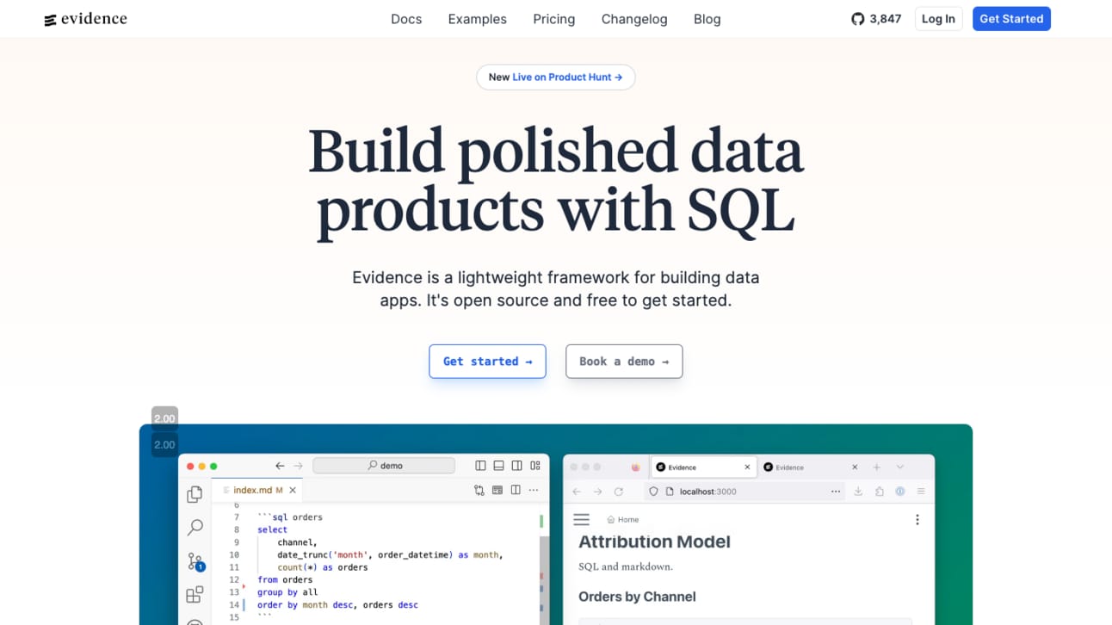Close the index.md tab
The image size is (1112, 625).
(293, 490)
